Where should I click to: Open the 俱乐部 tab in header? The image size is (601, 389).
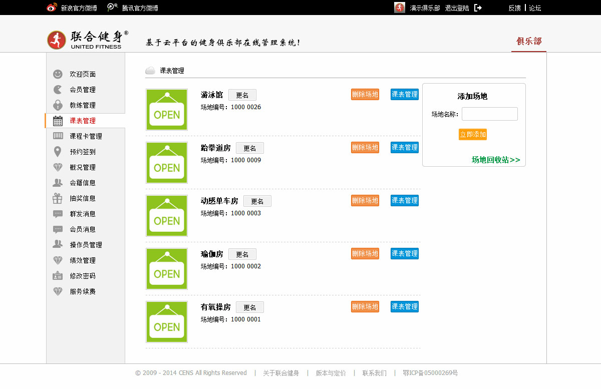click(x=529, y=41)
